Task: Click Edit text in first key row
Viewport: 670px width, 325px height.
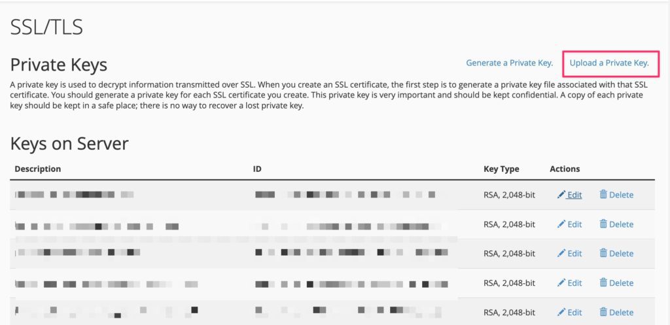Action: [574, 195]
